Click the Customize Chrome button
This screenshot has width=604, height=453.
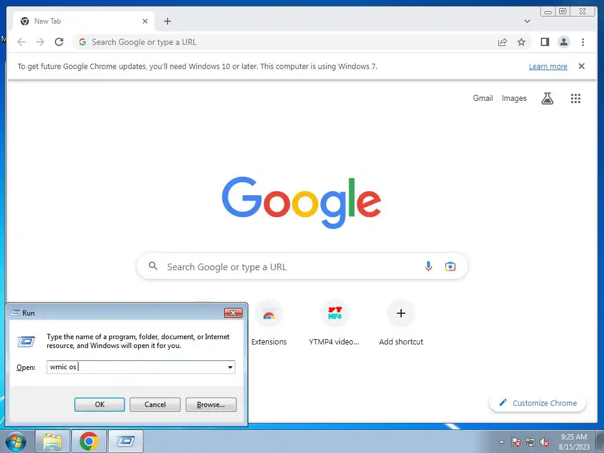pos(537,403)
